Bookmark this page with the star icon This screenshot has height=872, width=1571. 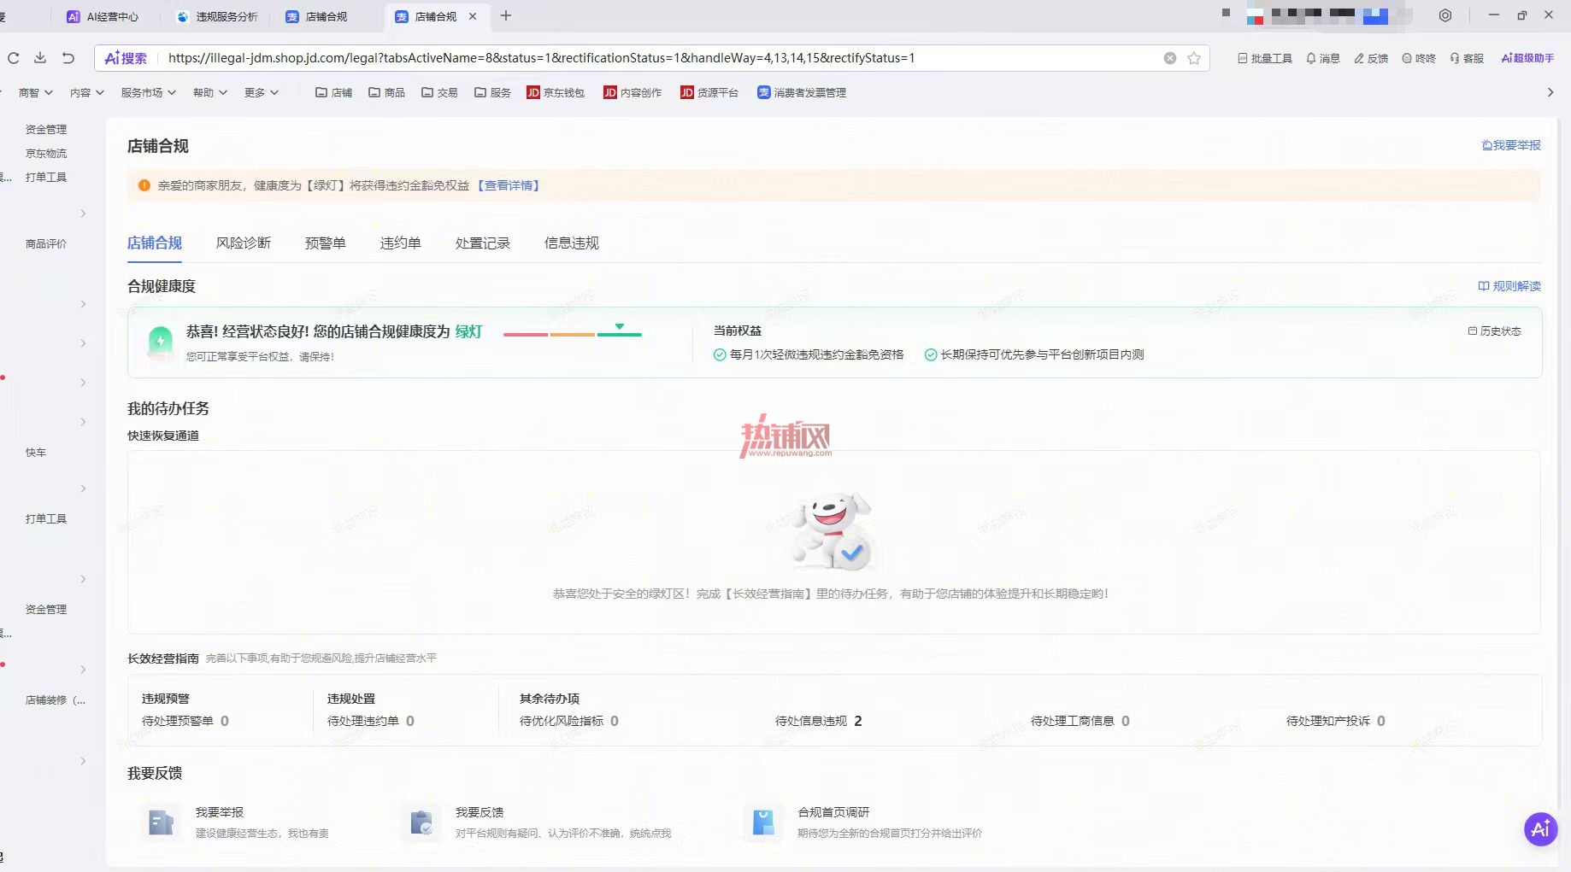(1194, 58)
